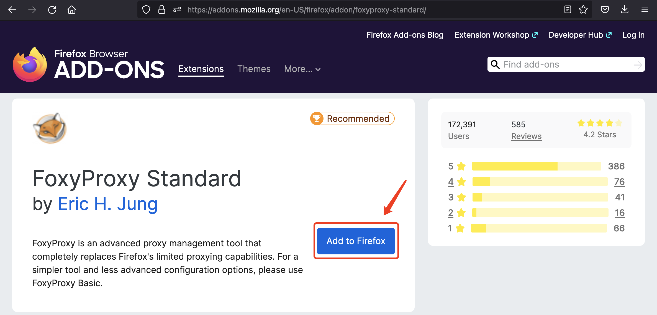Open the Log in link
This screenshot has width=657, height=315.
pyautogui.click(x=633, y=35)
